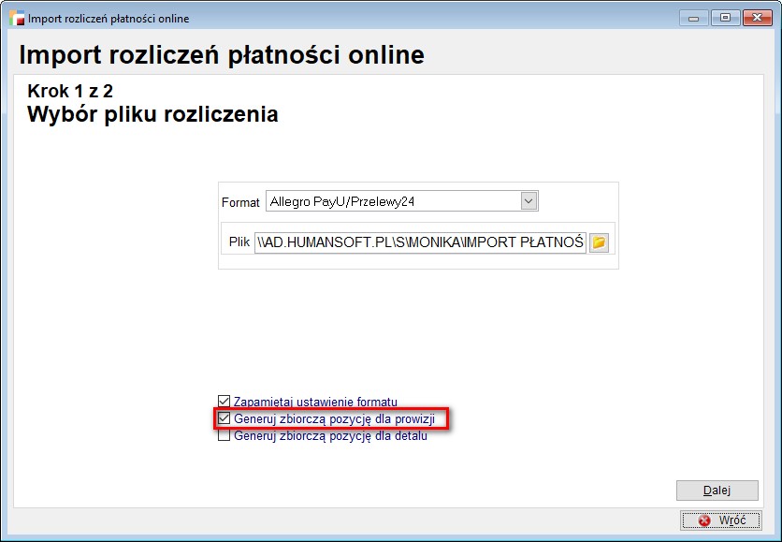Click the Plik label
Screen dimensions: 782x542
coord(239,242)
